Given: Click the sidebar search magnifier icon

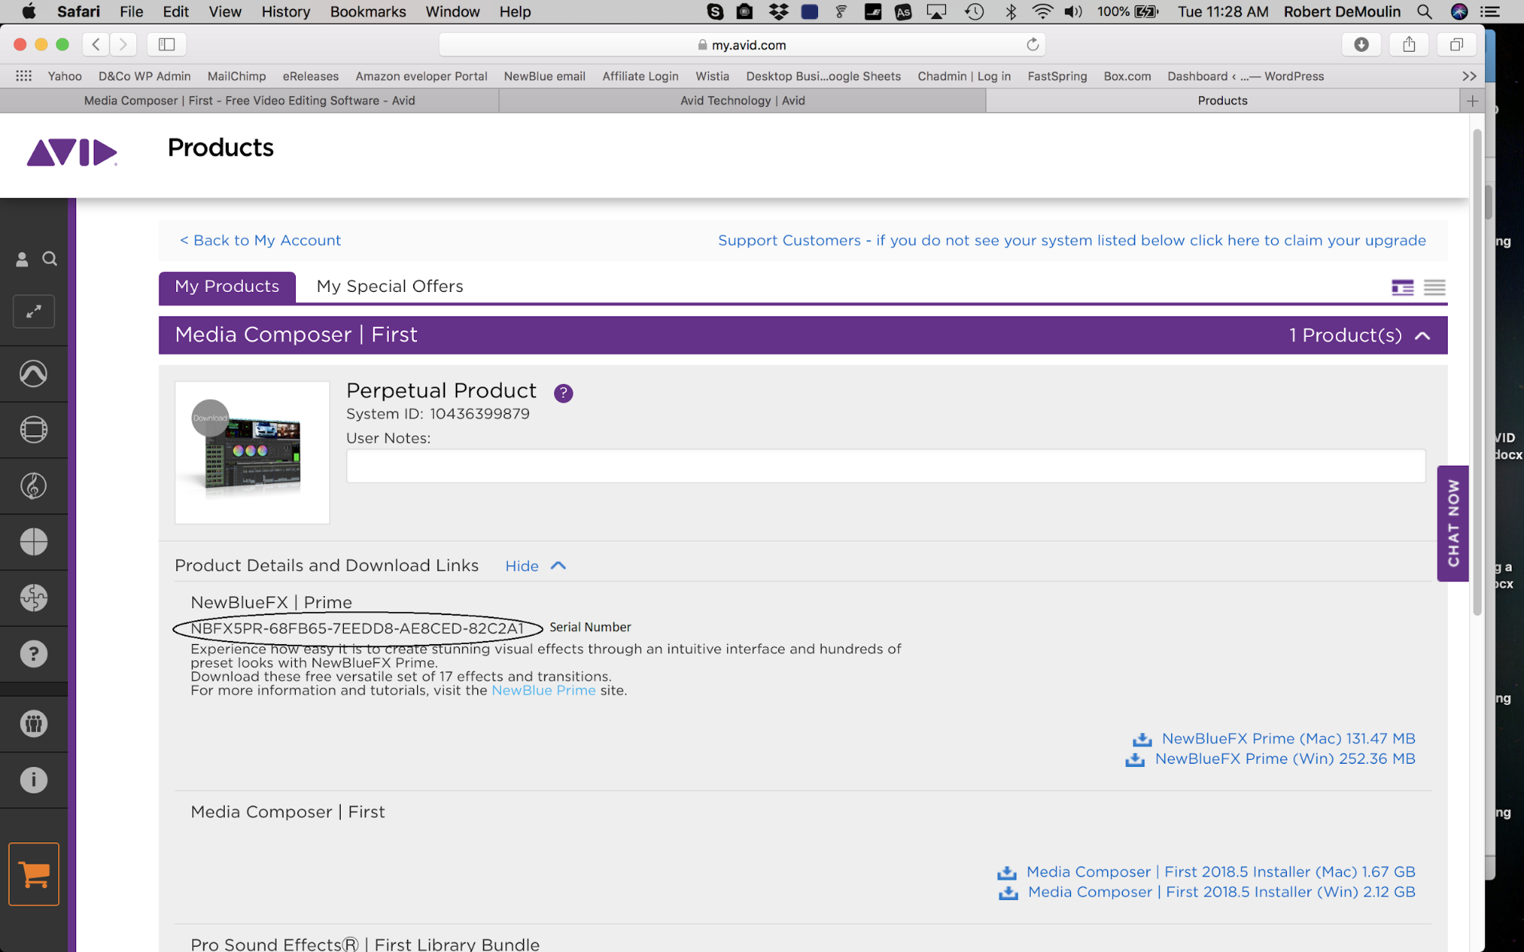Looking at the screenshot, I should tap(50, 259).
